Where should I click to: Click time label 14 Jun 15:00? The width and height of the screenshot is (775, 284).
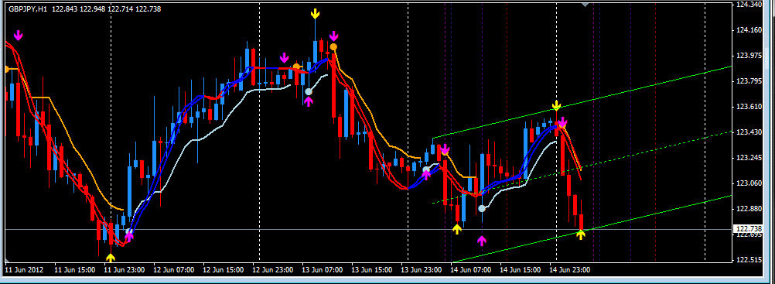coord(520,270)
